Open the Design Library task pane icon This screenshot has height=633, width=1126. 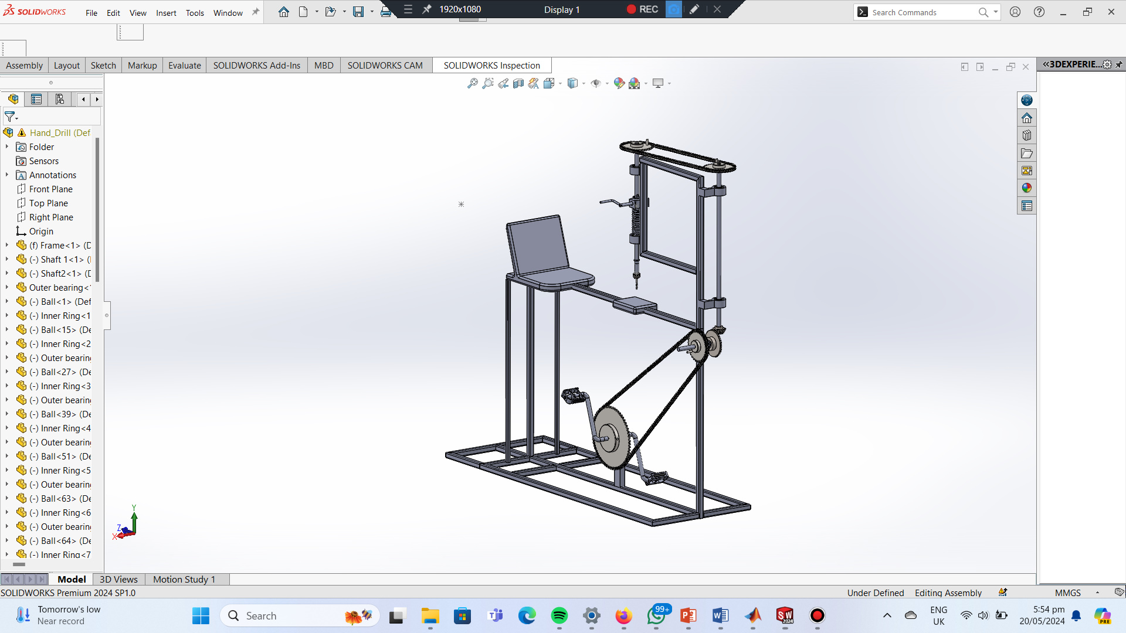click(1026, 135)
